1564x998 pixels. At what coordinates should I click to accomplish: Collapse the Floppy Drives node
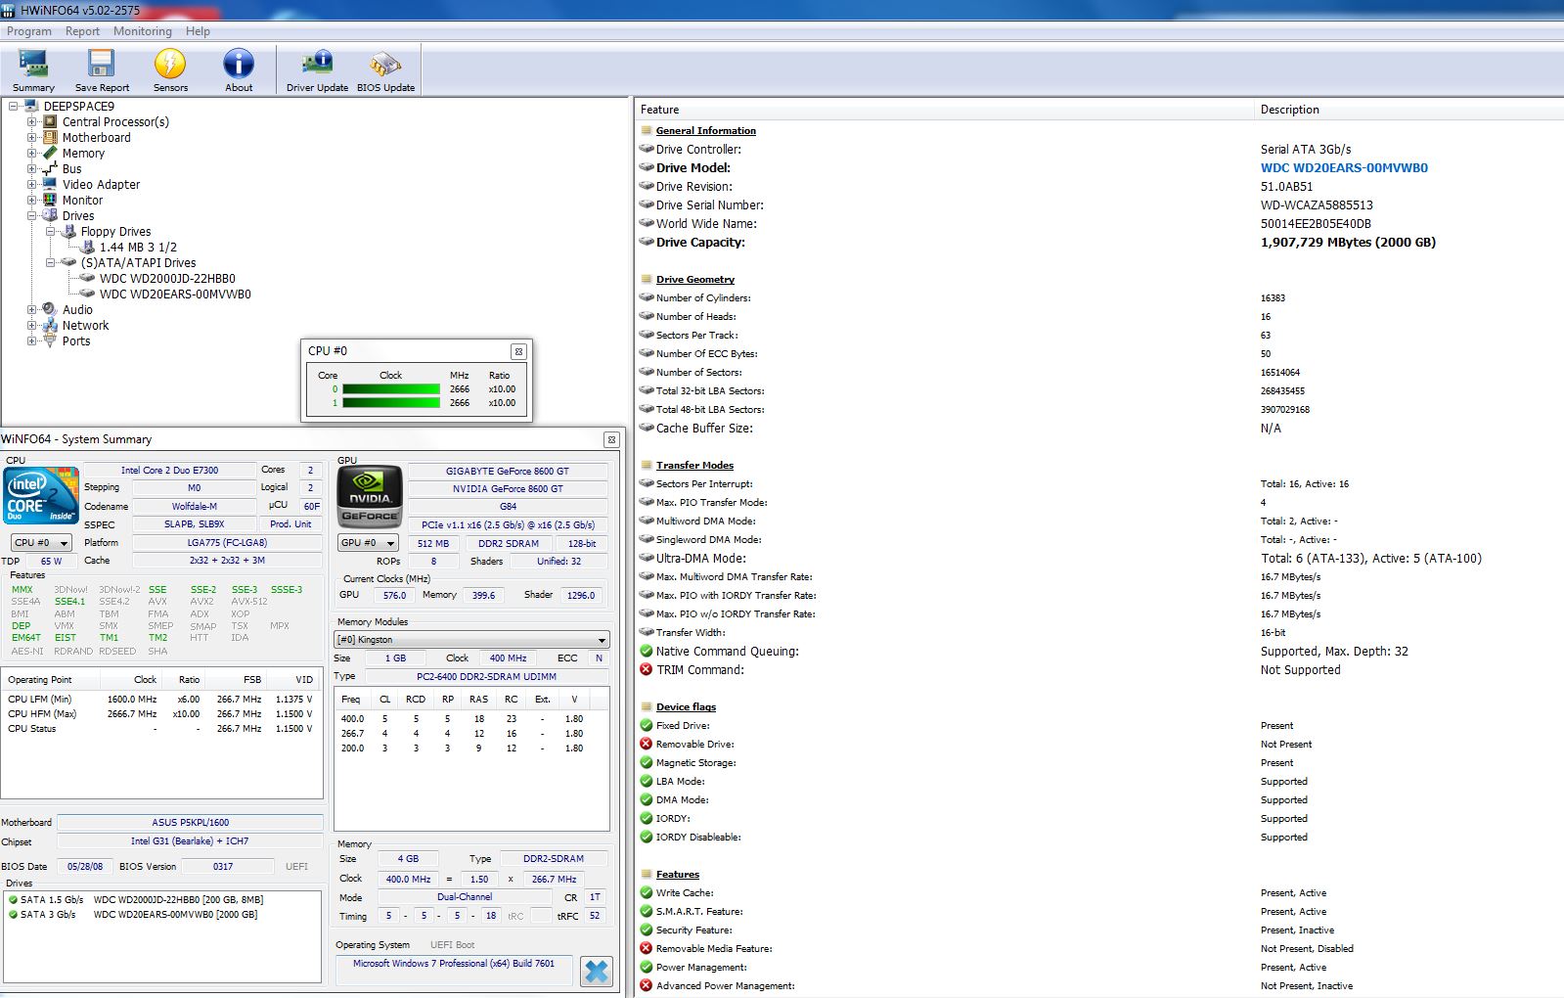(x=51, y=232)
